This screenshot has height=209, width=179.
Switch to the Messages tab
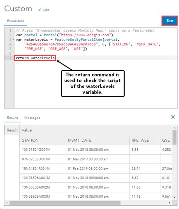(x=32, y=118)
